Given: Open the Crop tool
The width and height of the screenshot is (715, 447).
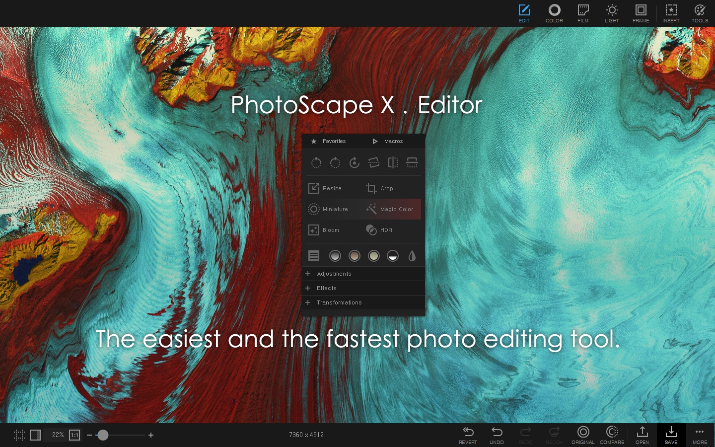Looking at the screenshot, I should (380, 188).
